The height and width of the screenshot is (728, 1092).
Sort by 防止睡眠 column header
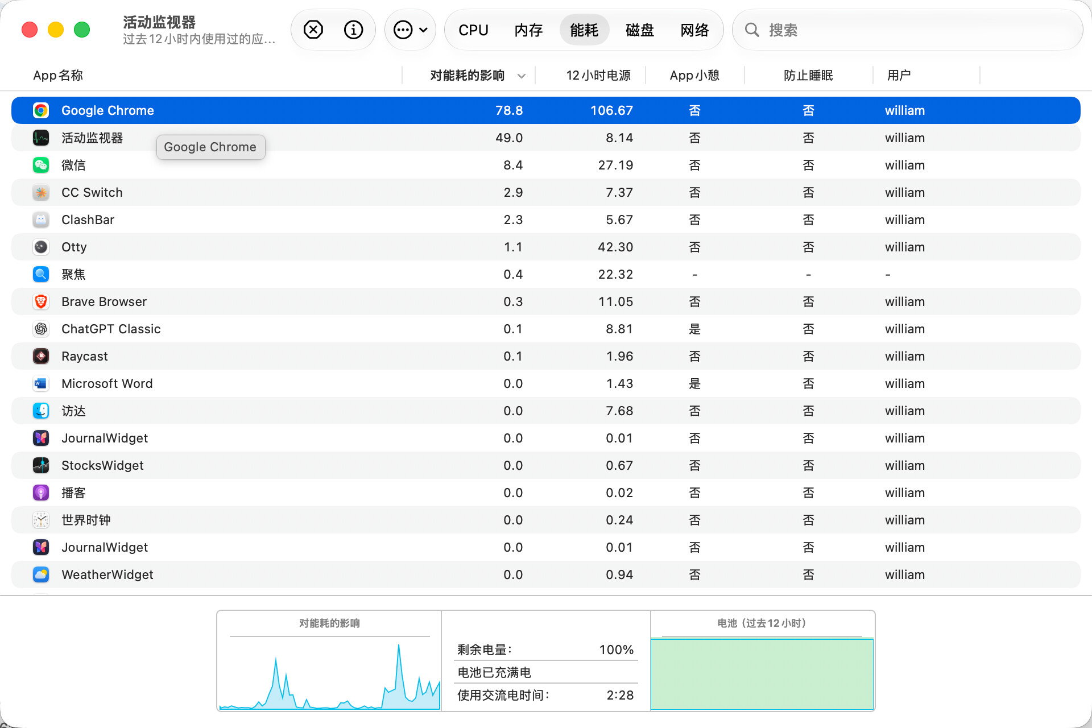808,75
